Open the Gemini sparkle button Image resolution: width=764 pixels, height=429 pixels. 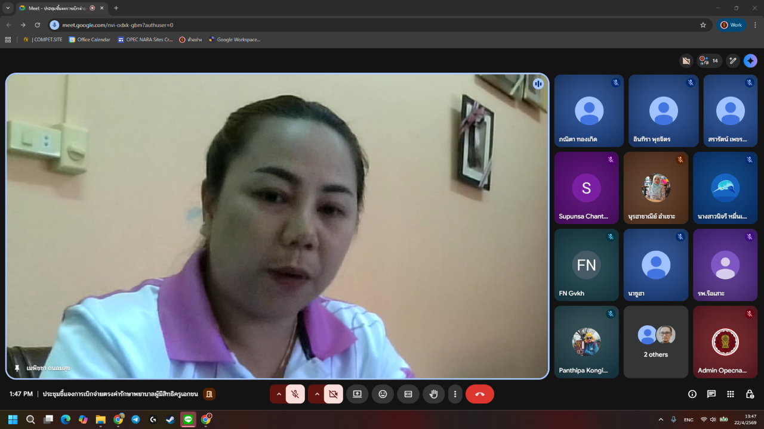coord(750,61)
